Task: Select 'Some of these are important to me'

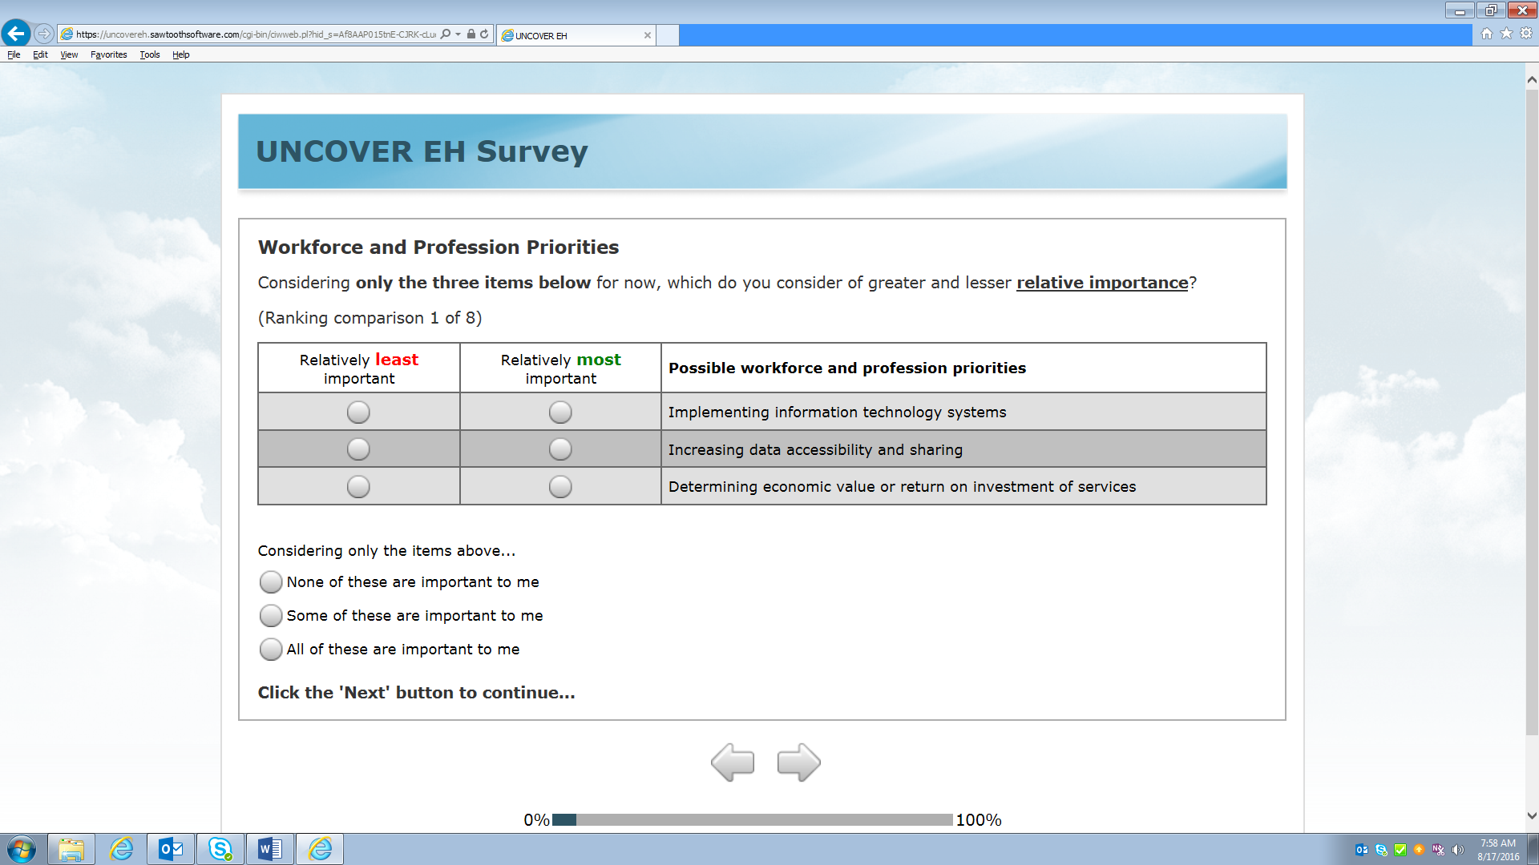Action: pyautogui.click(x=271, y=615)
